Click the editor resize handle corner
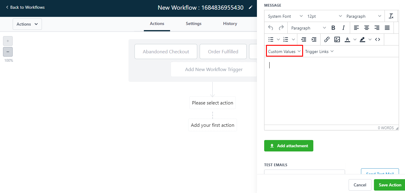The height and width of the screenshot is (193, 405). pos(397,128)
